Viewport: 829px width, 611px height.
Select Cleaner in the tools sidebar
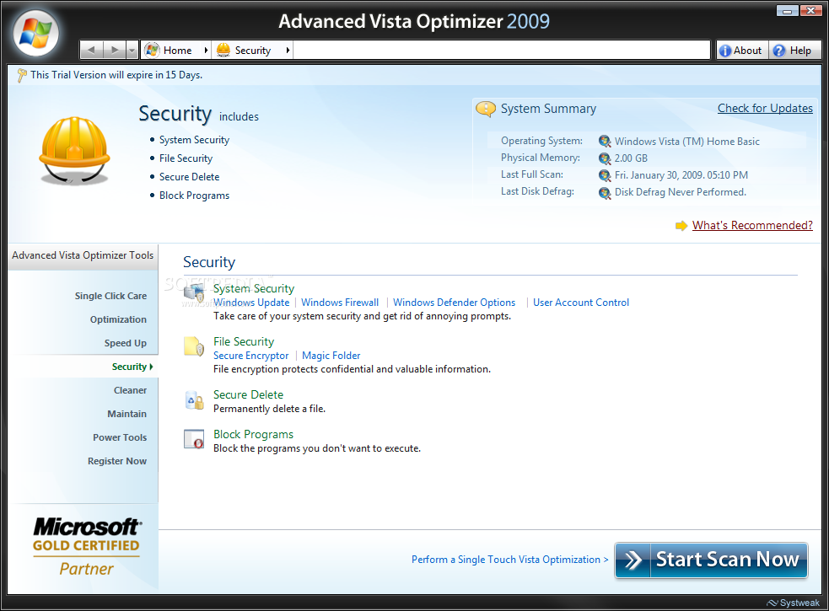[x=130, y=390]
